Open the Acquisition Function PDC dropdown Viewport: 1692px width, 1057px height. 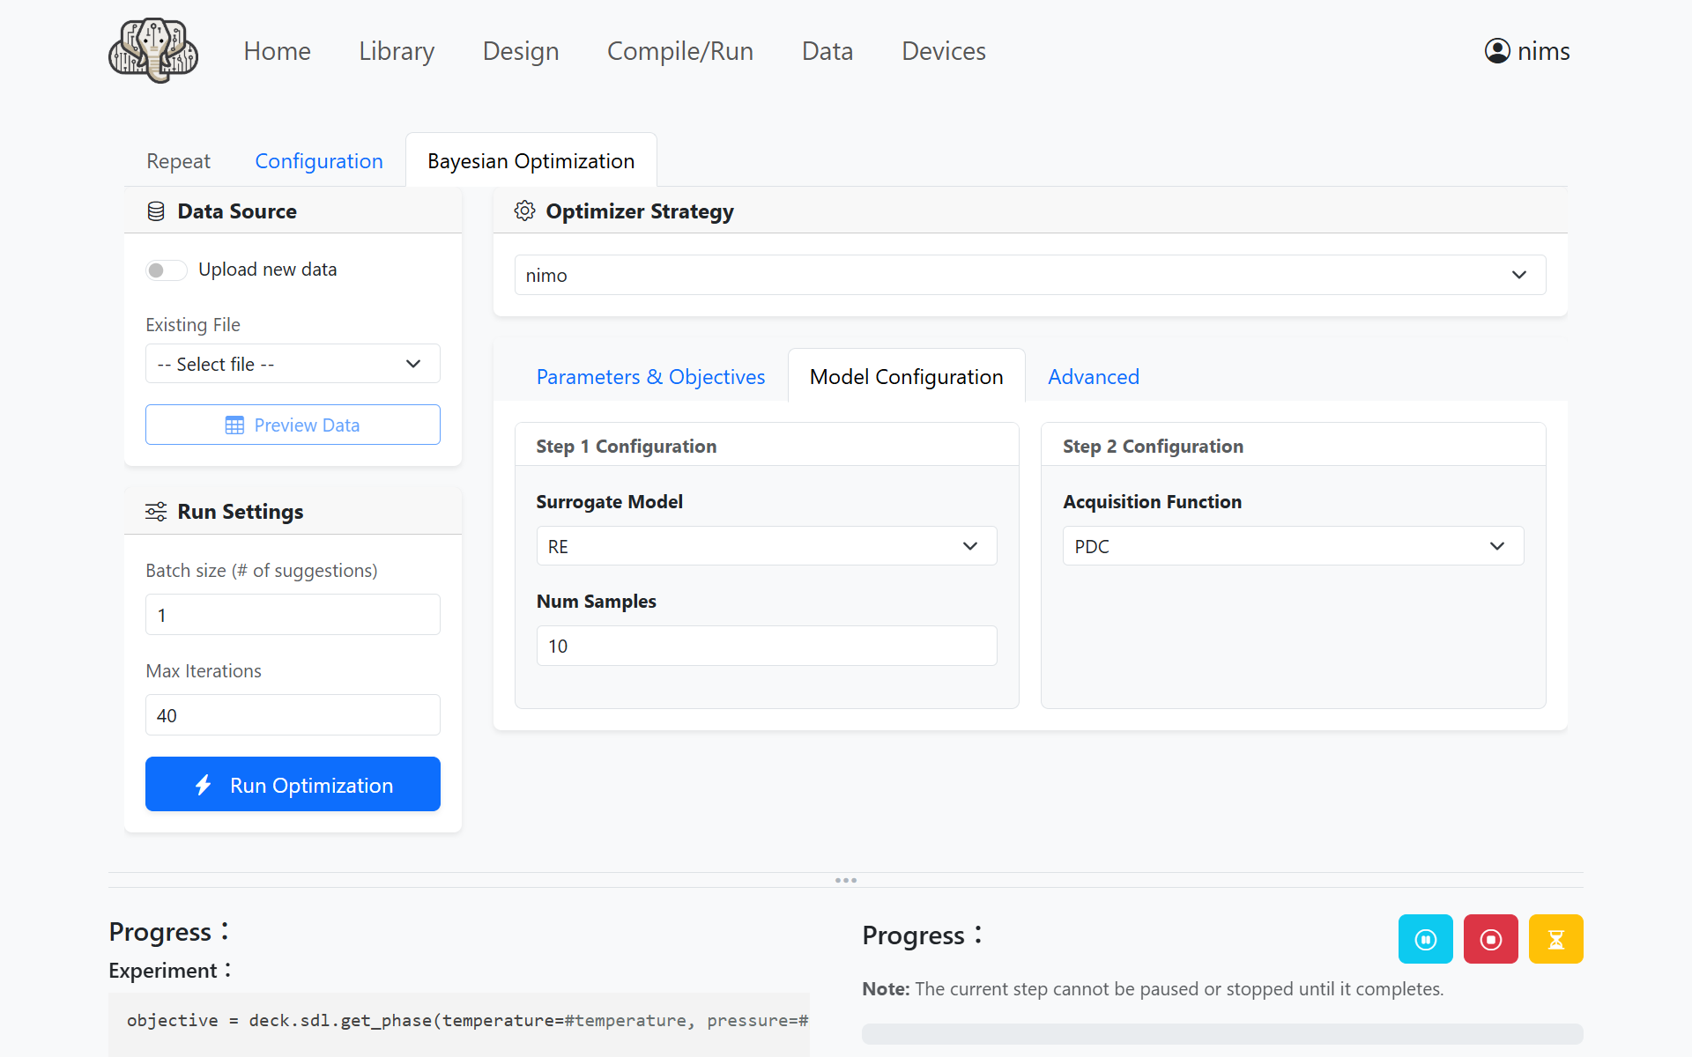click(1292, 546)
